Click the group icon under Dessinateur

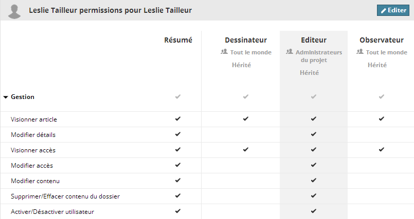pos(224,52)
